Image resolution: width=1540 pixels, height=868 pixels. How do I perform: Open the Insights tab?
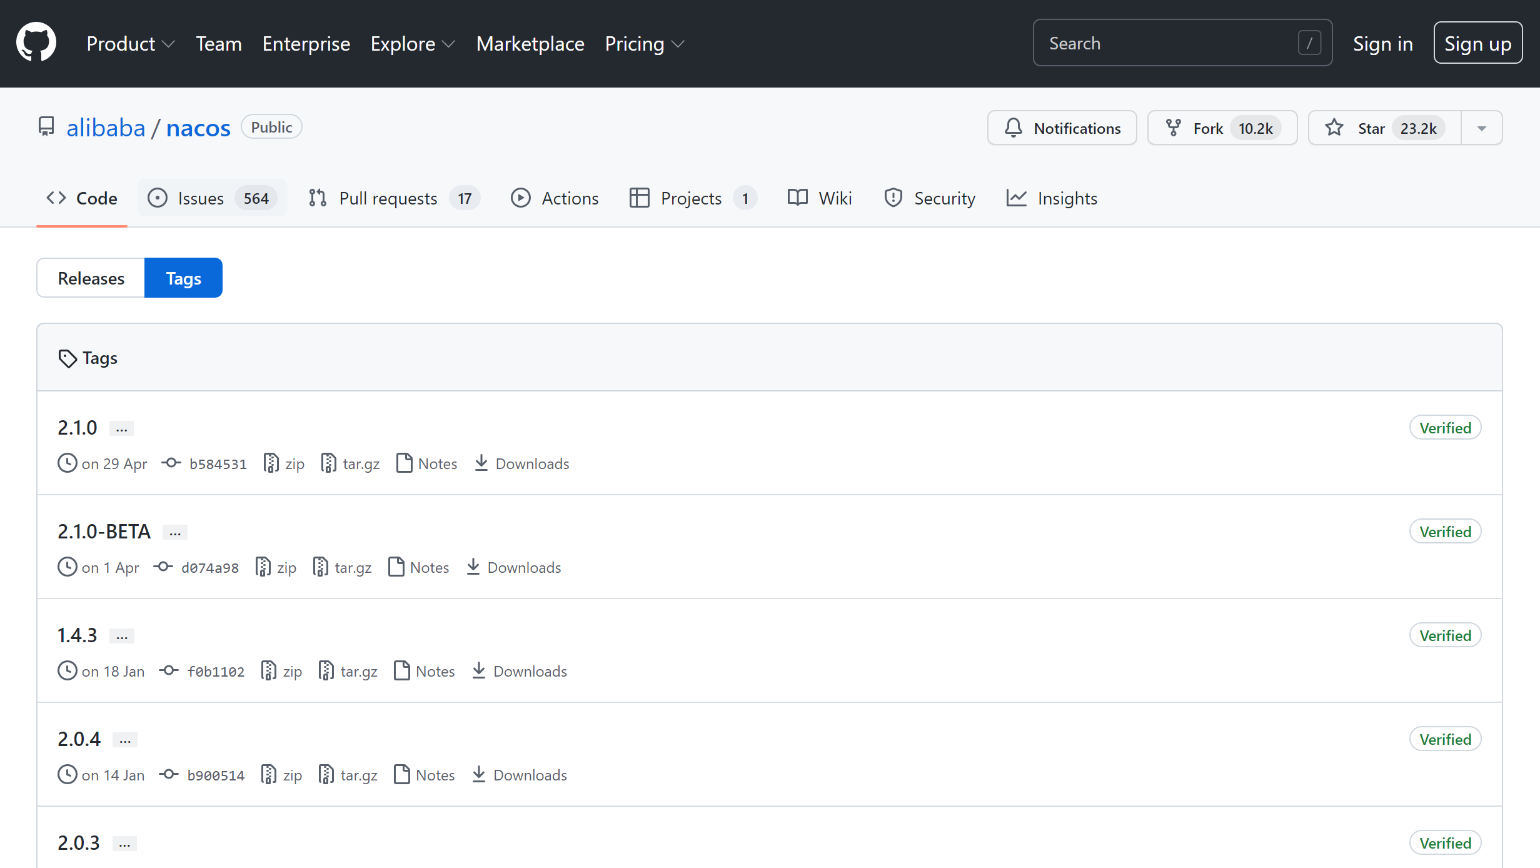[x=1052, y=198]
